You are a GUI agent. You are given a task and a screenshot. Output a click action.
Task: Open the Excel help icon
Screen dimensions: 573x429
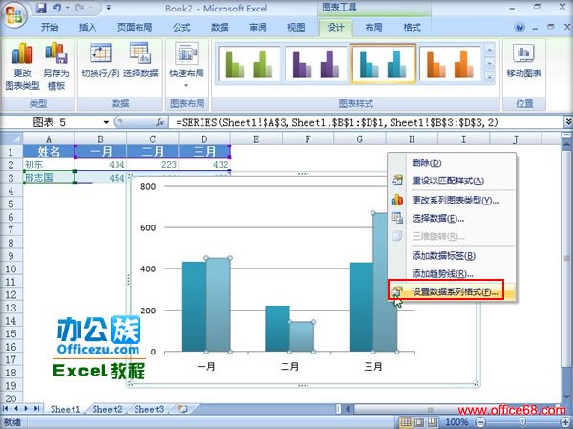519,27
